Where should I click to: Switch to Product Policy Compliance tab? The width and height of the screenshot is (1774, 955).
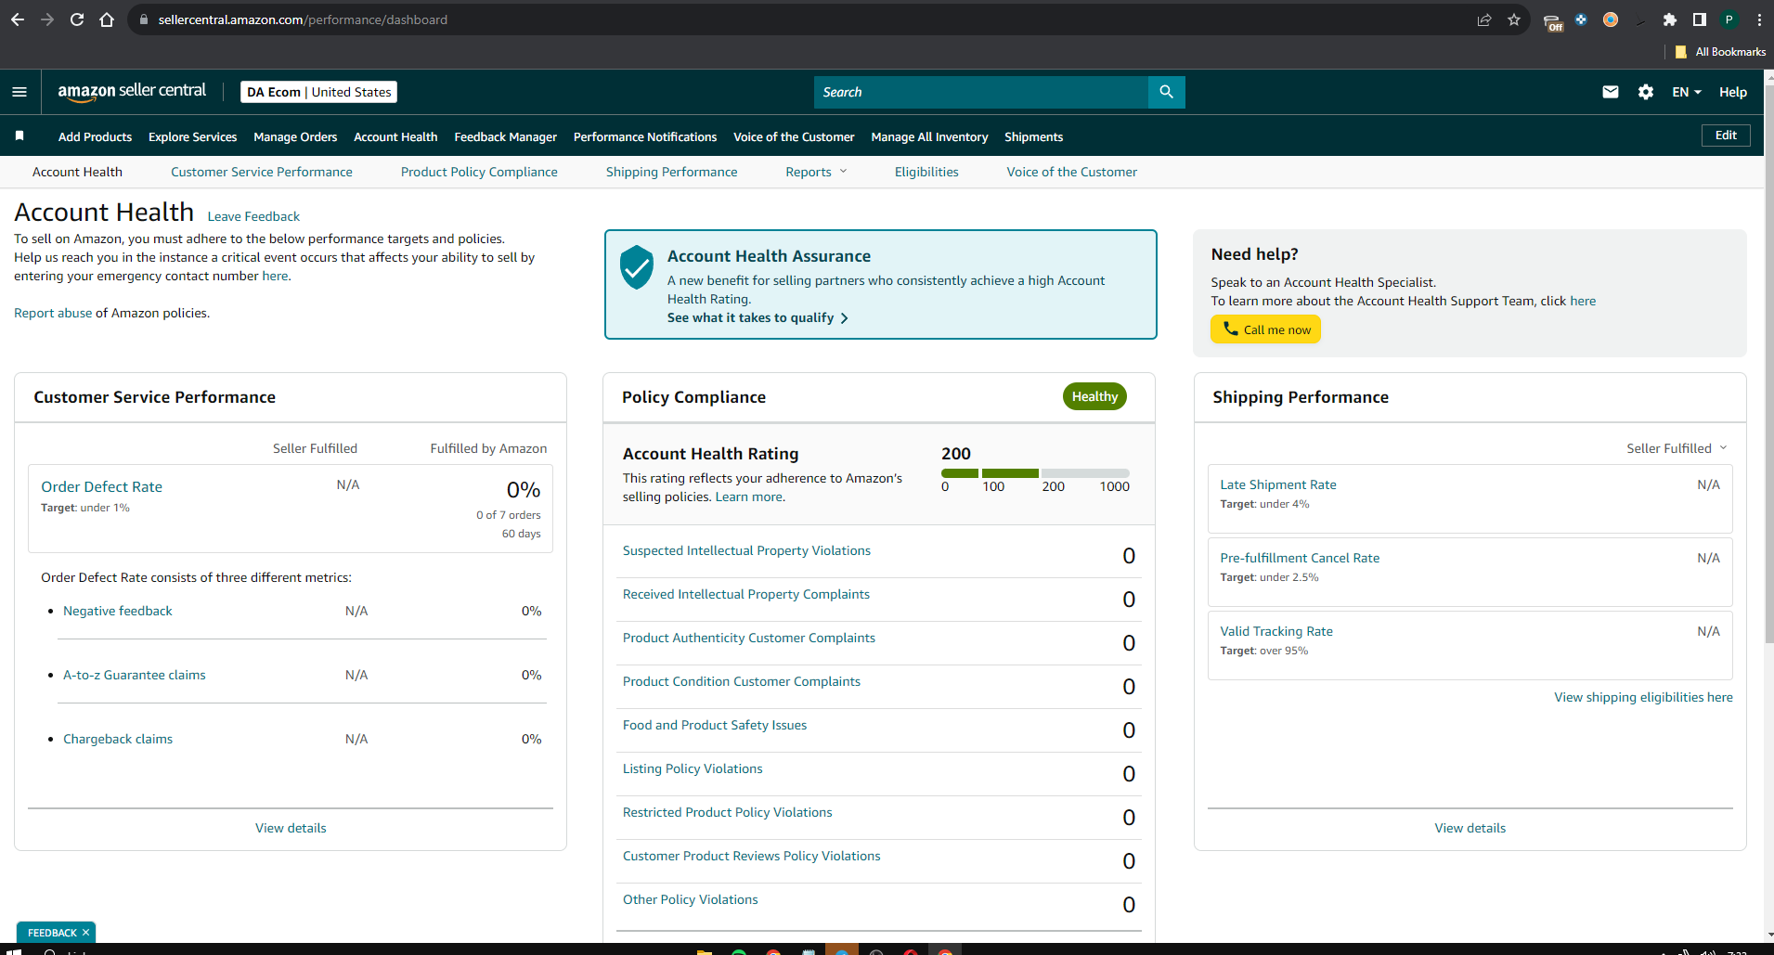pyautogui.click(x=479, y=172)
